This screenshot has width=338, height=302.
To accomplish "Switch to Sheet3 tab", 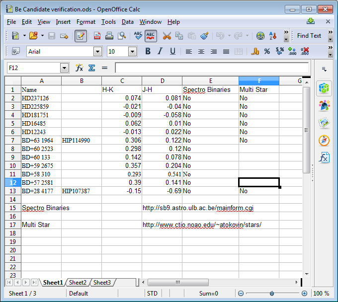I will tap(102, 283).
